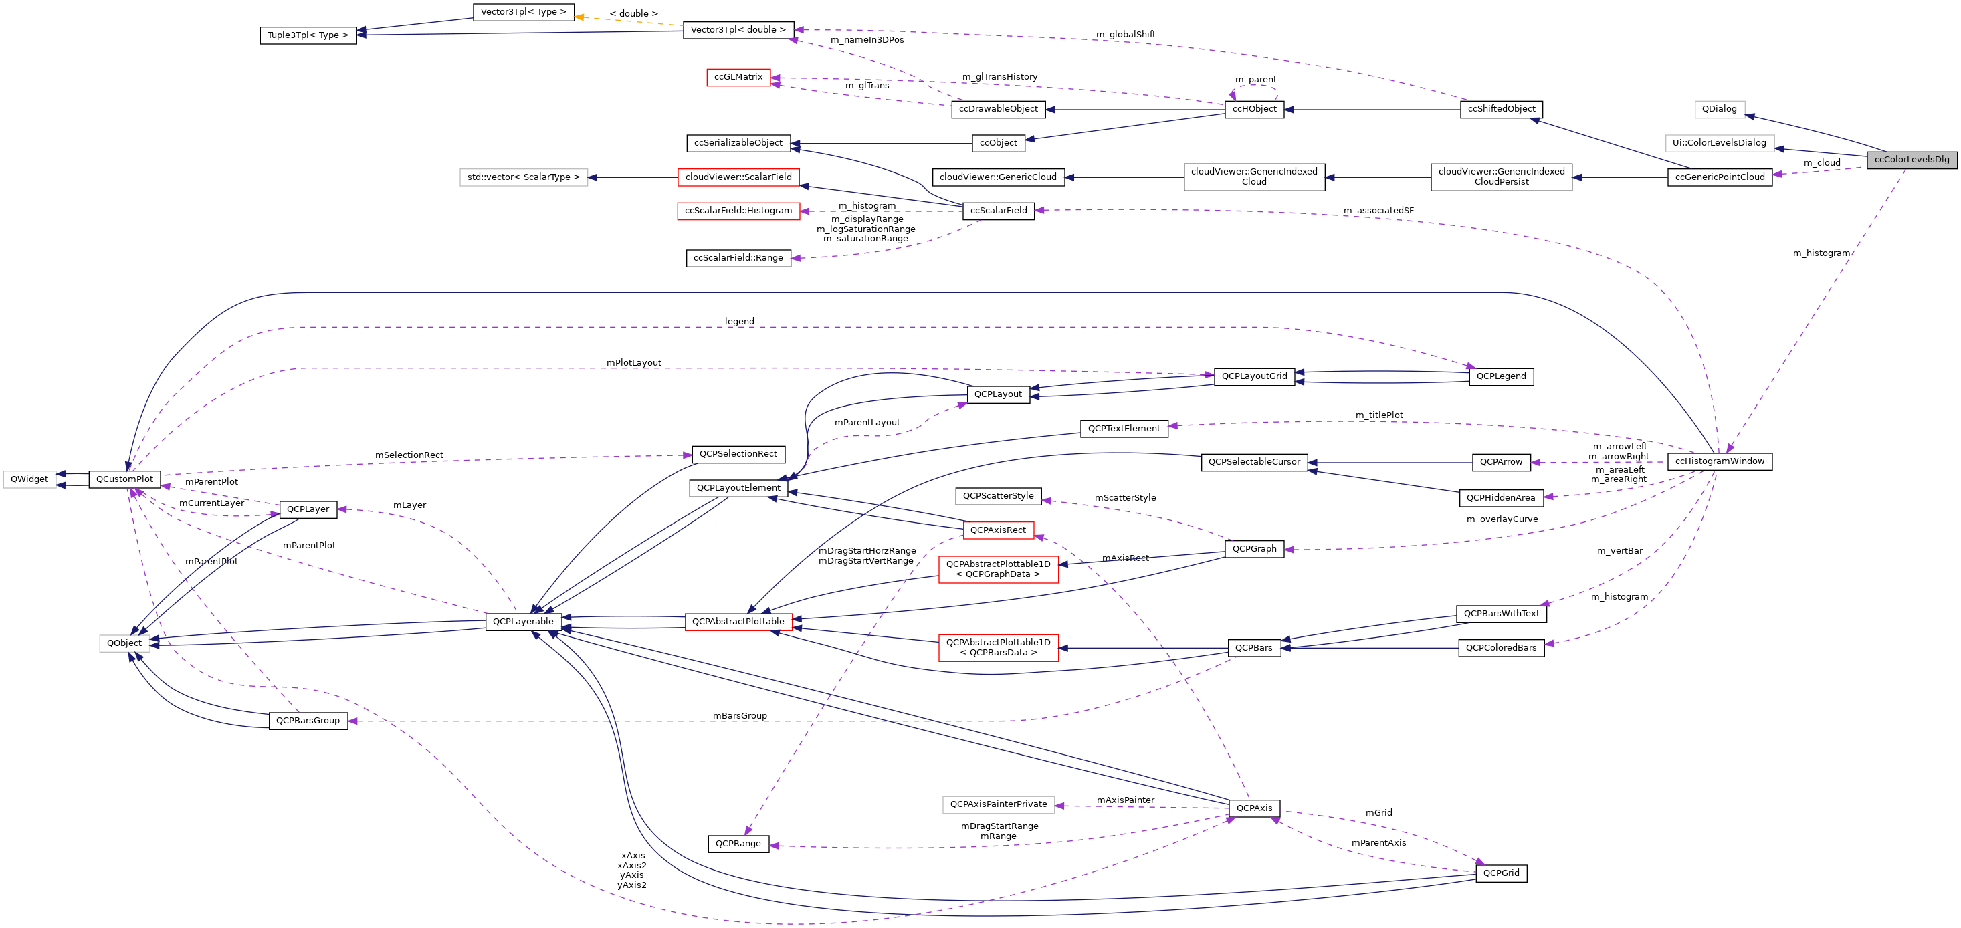Viewport: 1961px width, 928px height.
Task: Select the QCPBarsGroup class box
Action: (308, 720)
